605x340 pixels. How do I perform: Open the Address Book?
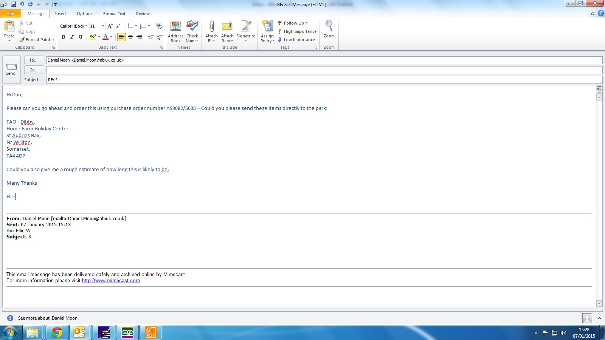(175, 32)
